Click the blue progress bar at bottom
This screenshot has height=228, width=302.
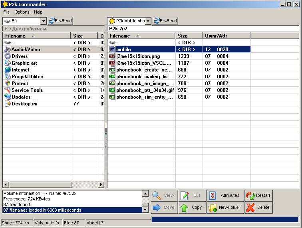[225, 219]
